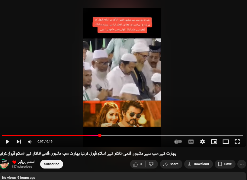Screen dimensions: 247x180
Task: Mute the video volume
Action: pyautogui.click(x=30, y=142)
